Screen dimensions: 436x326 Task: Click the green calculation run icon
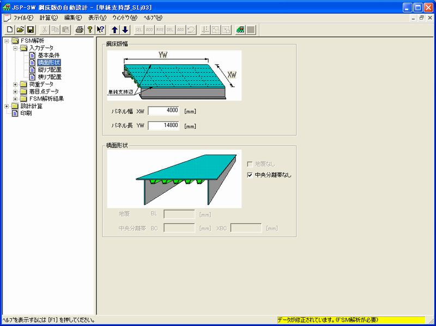tap(240, 29)
